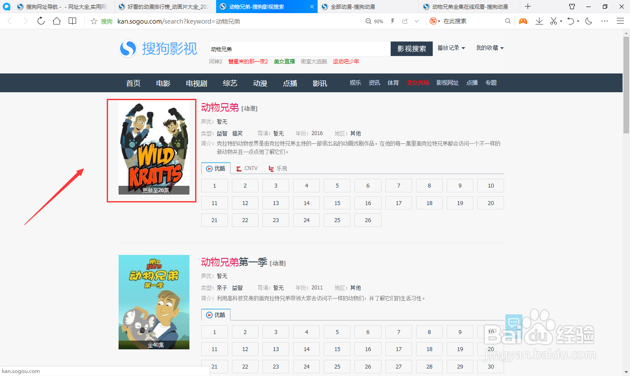Select the 乐视 source tab

(x=278, y=168)
